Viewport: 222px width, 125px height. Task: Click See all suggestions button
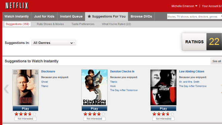[x=217, y=61]
